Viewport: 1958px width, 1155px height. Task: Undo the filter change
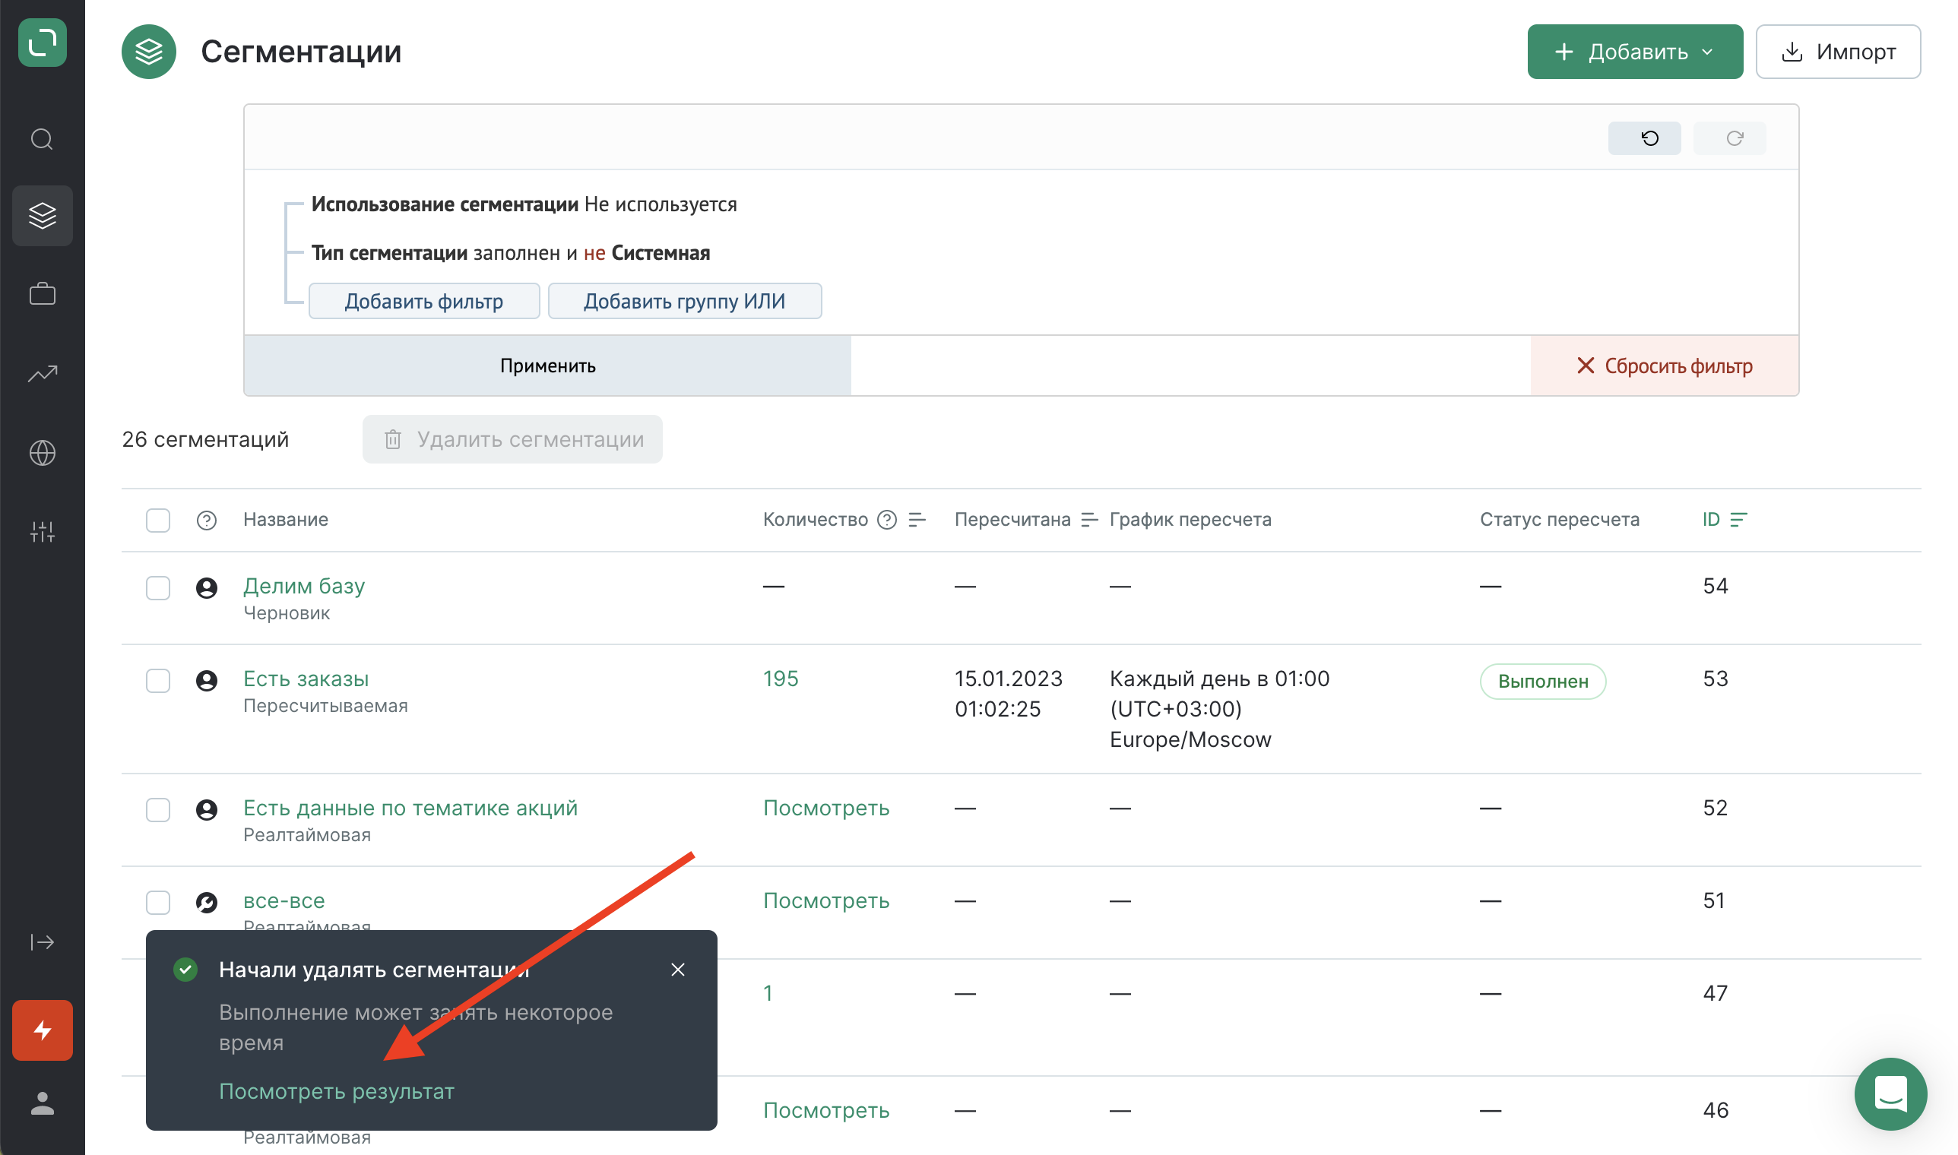click(1644, 138)
